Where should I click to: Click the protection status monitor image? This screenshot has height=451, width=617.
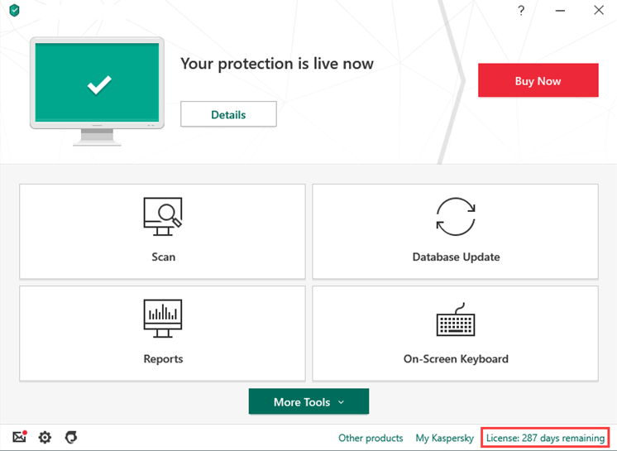tap(98, 91)
